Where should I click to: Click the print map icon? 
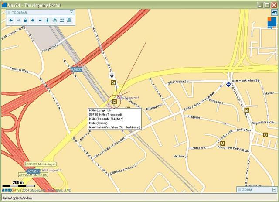[x=69, y=21]
